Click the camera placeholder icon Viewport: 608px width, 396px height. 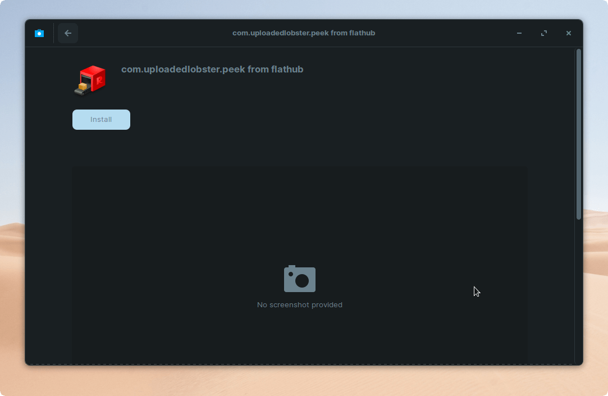click(x=299, y=279)
